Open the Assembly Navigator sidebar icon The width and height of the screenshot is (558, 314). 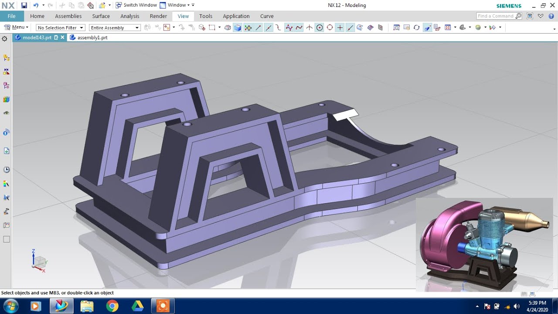pos(6,58)
